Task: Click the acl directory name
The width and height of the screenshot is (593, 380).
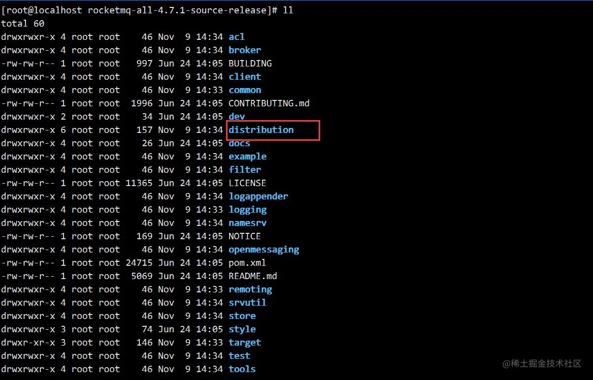Action: point(236,37)
